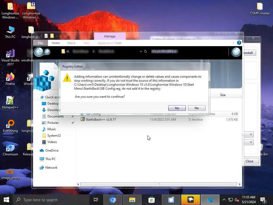Viewport: 273px width, 205px height.
Task: Open notification center icon
Action: coord(263,200)
